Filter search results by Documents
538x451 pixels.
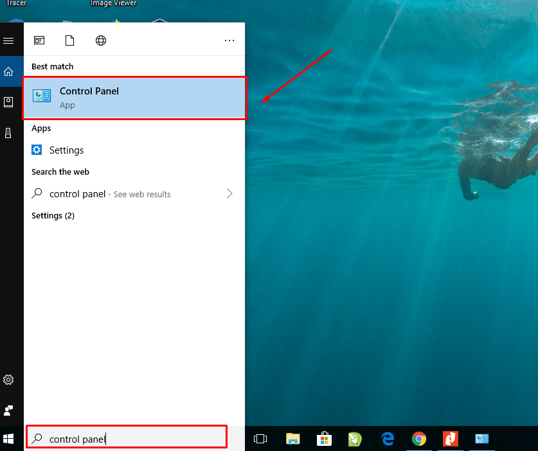[x=69, y=40]
